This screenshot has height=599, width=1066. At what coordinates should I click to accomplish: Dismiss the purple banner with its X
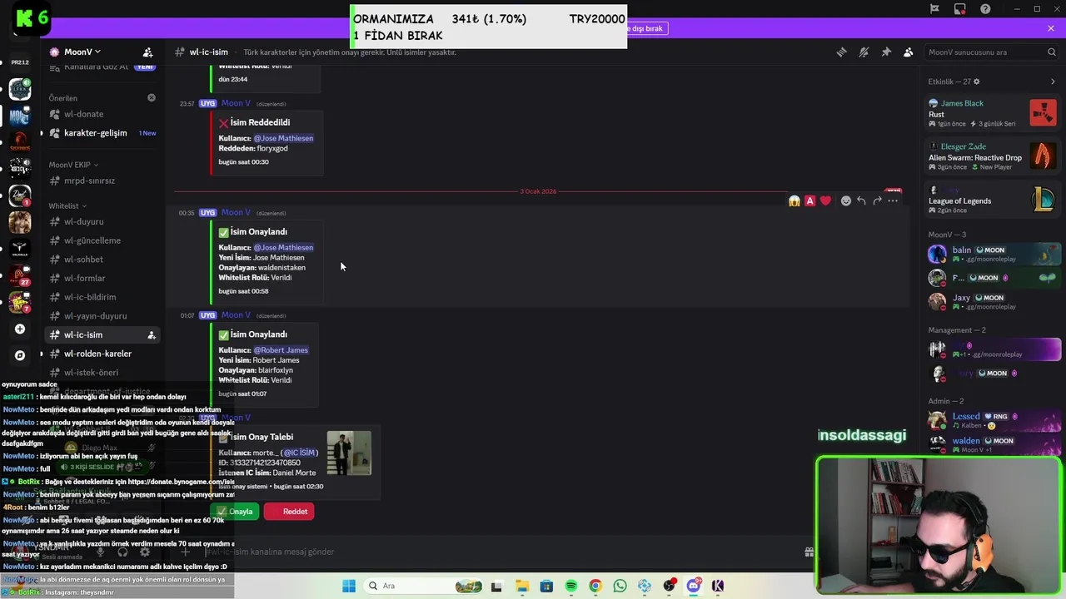[1051, 28]
